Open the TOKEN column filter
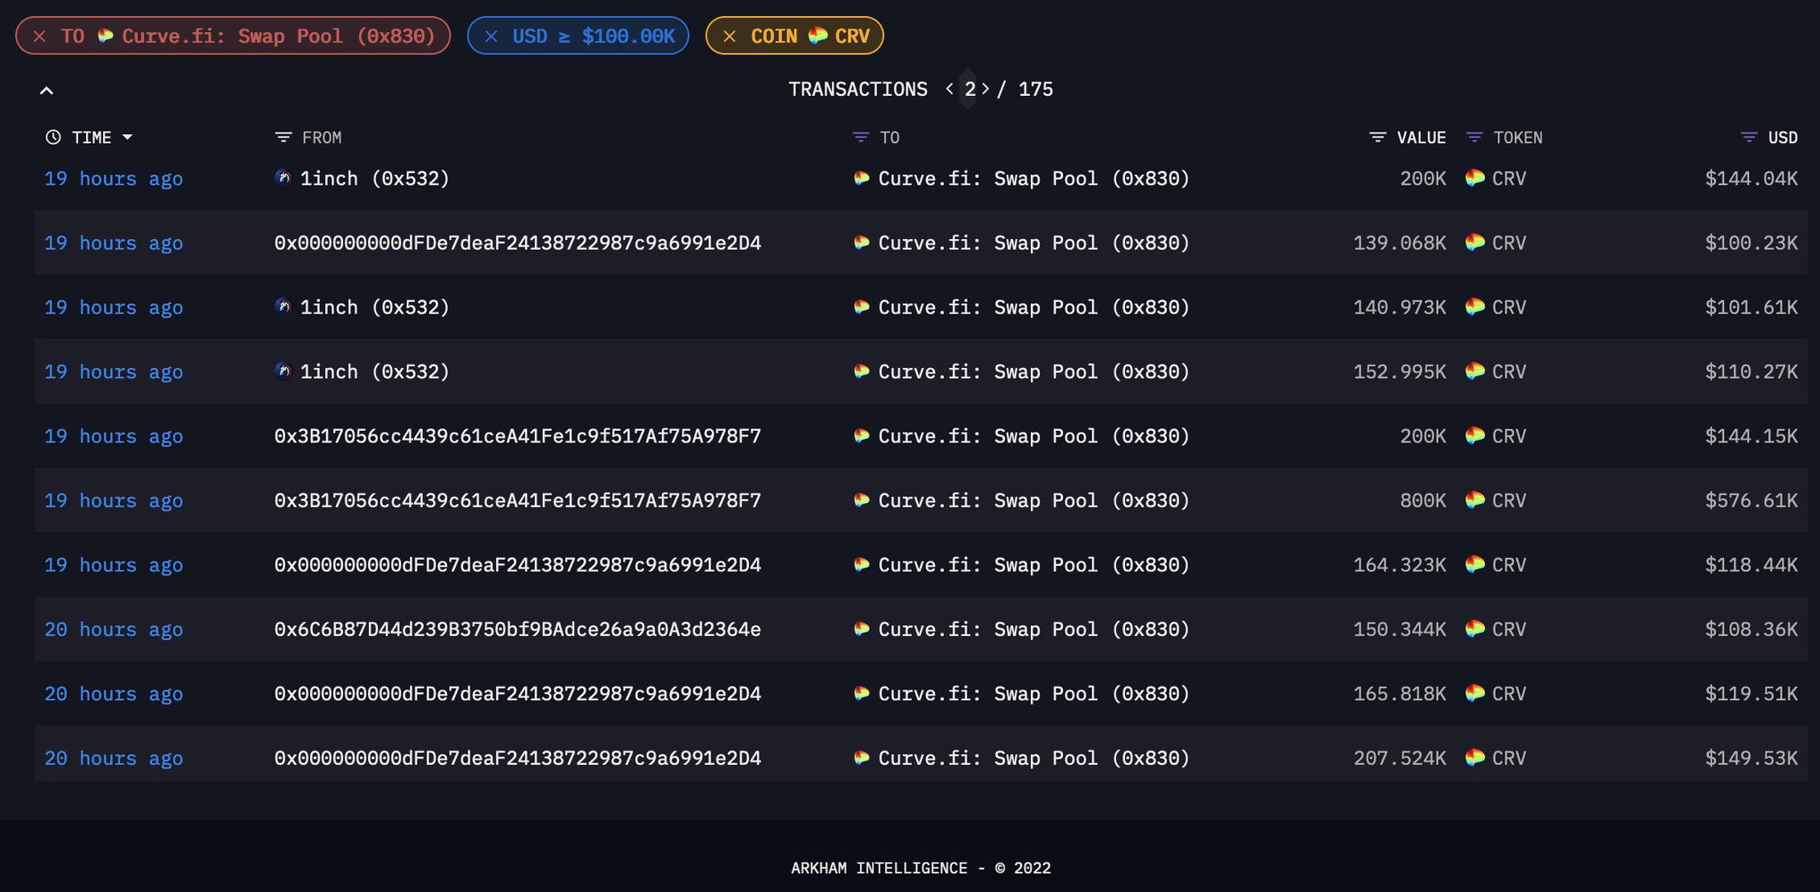The width and height of the screenshot is (1820, 892). (x=1474, y=138)
